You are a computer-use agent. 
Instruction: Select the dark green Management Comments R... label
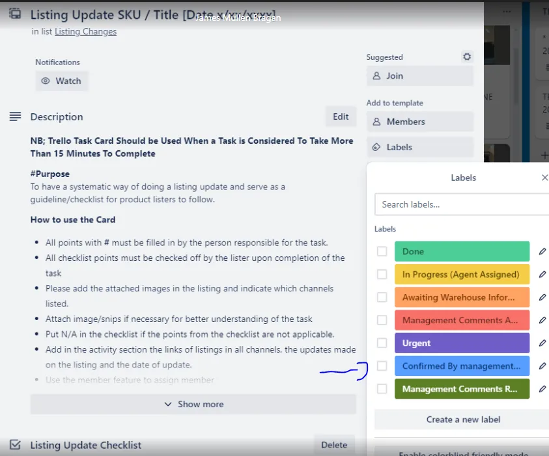tap(462, 389)
